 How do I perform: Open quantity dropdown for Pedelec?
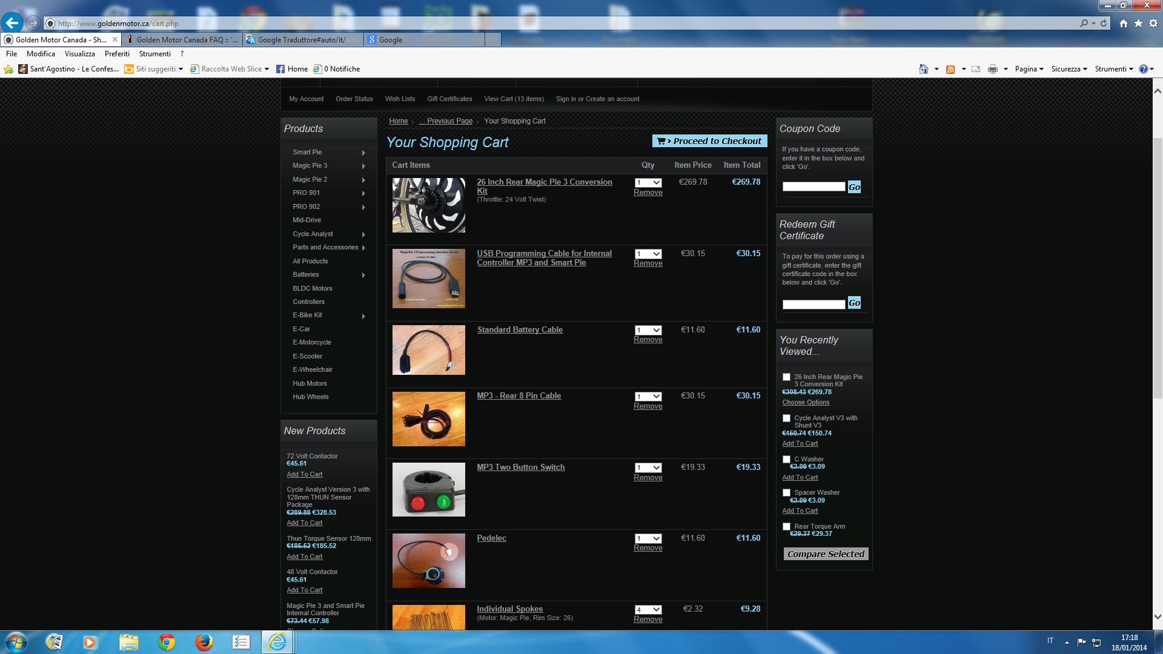coord(648,539)
